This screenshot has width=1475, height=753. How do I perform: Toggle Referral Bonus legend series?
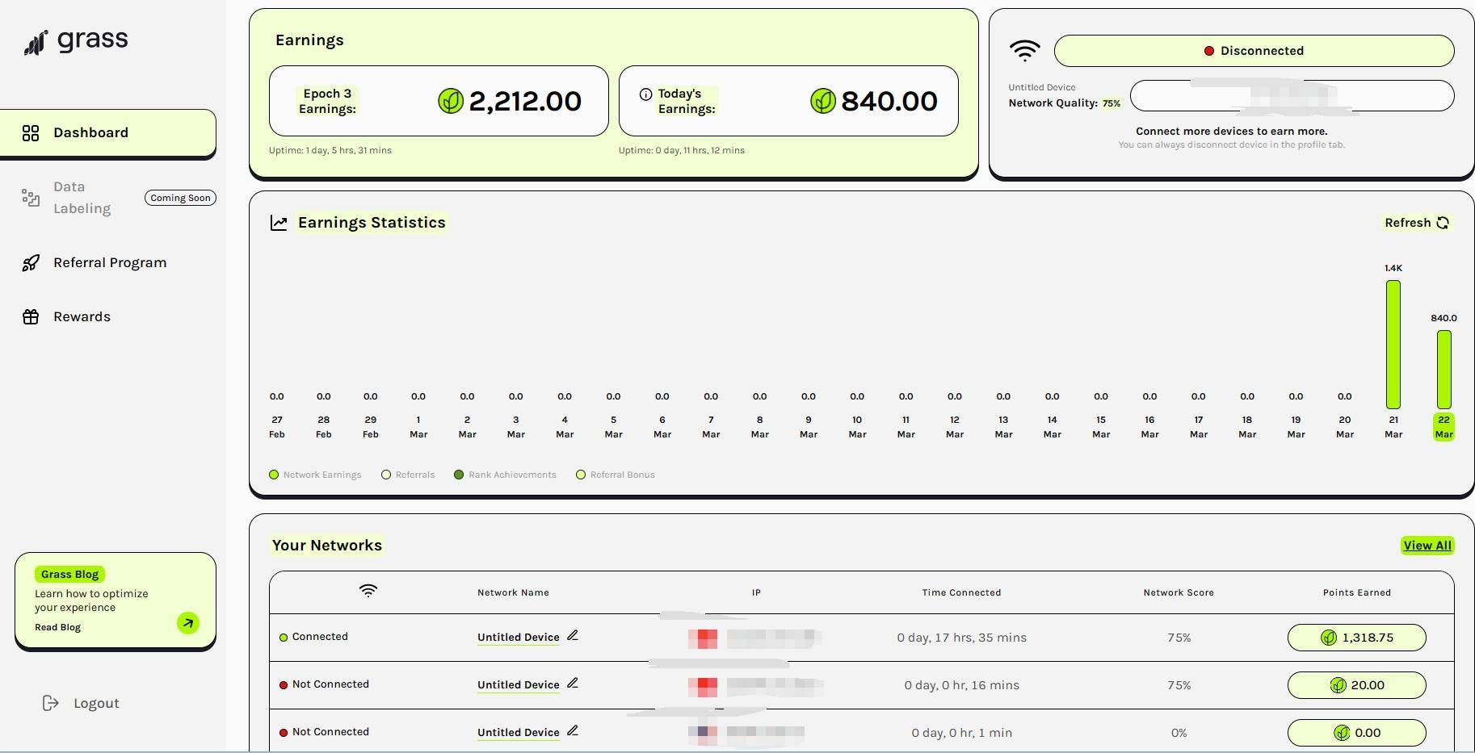tap(616, 475)
